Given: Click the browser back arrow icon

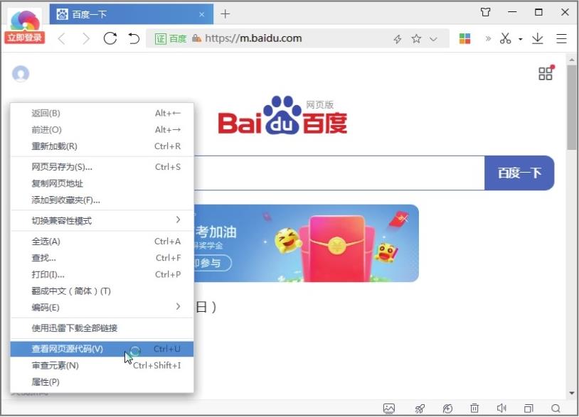Looking at the screenshot, I should click(x=62, y=38).
